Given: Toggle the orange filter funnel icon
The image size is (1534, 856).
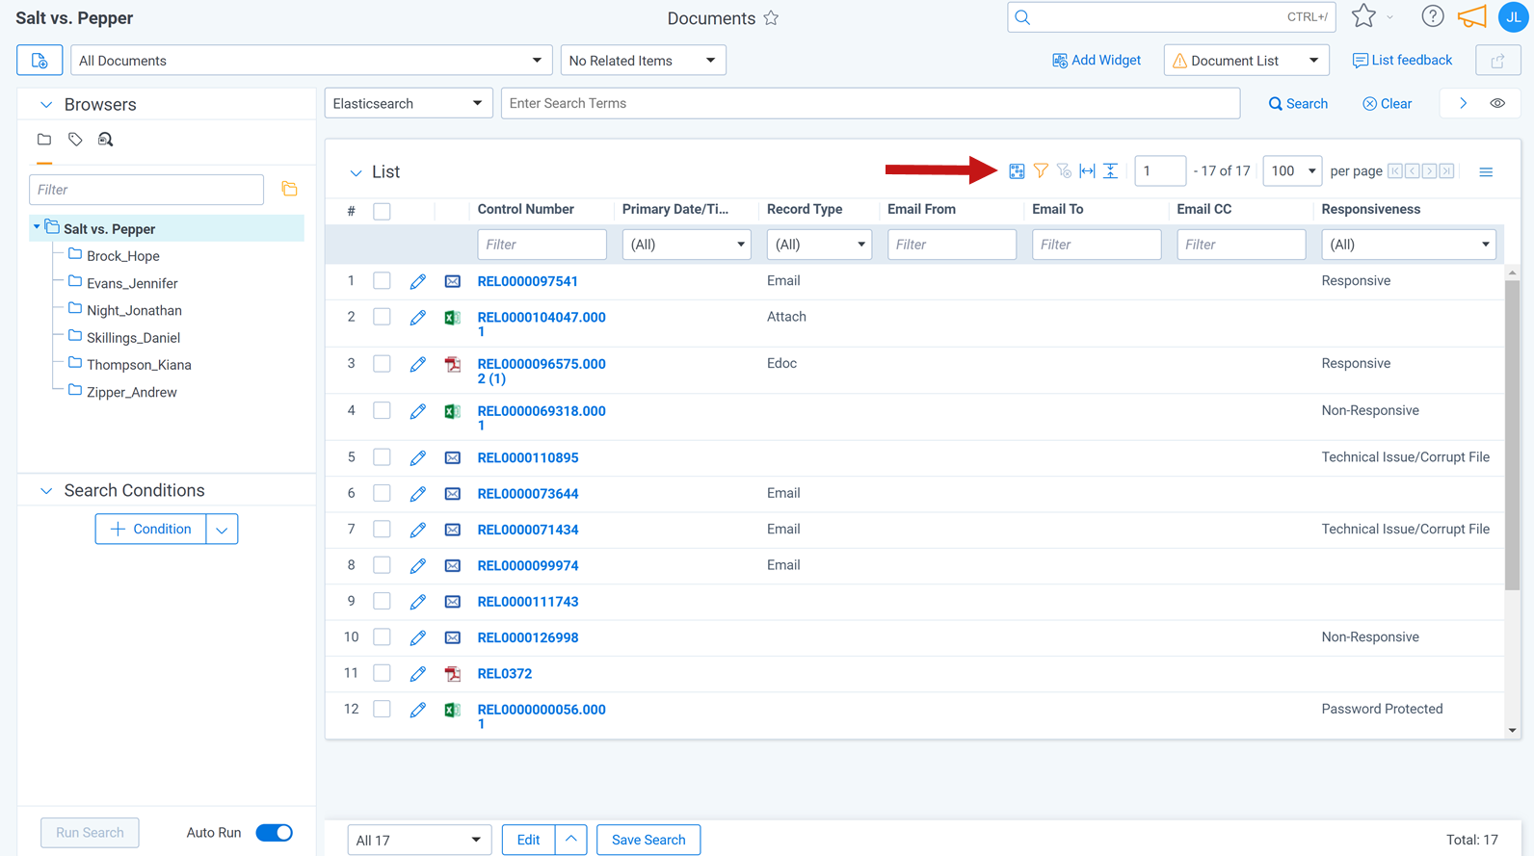Looking at the screenshot, I should 1041,171.
